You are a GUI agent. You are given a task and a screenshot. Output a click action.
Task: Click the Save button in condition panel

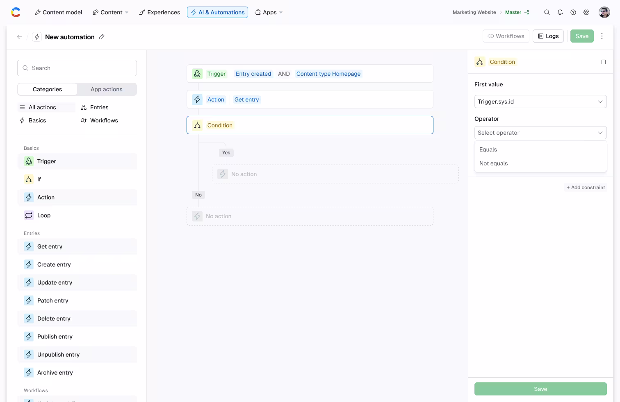tap(540, 389)
